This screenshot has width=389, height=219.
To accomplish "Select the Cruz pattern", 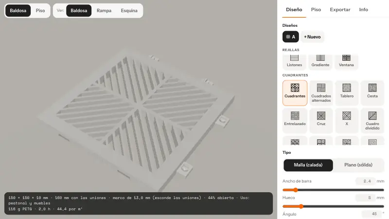I will point(321,120).
